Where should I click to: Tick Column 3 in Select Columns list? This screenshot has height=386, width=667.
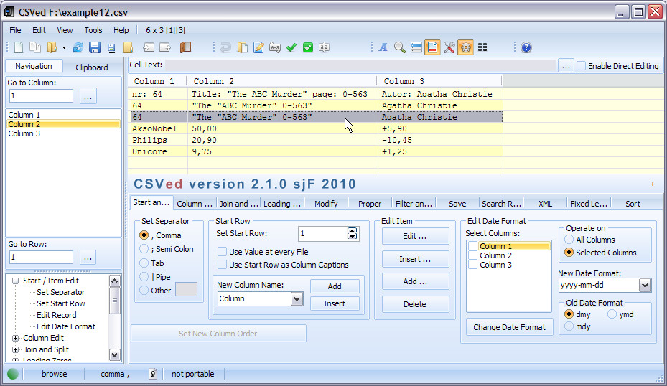click(472, 265)
